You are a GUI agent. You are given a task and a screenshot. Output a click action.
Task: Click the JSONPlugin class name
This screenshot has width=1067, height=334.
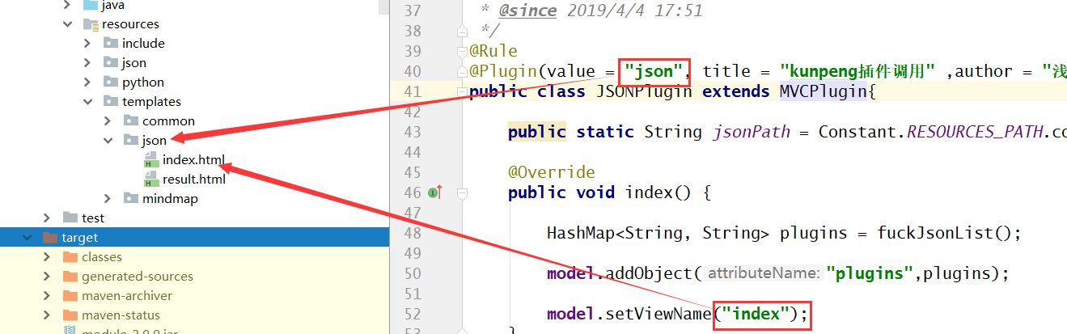[644, 91]
